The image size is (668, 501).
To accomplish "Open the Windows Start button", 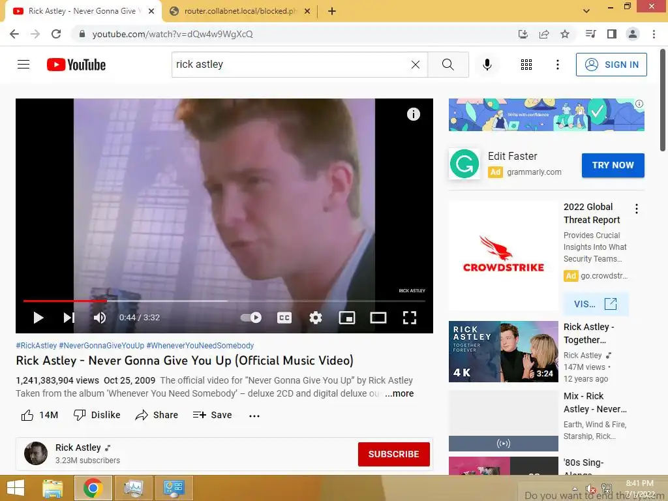I will tap(16, 488).
